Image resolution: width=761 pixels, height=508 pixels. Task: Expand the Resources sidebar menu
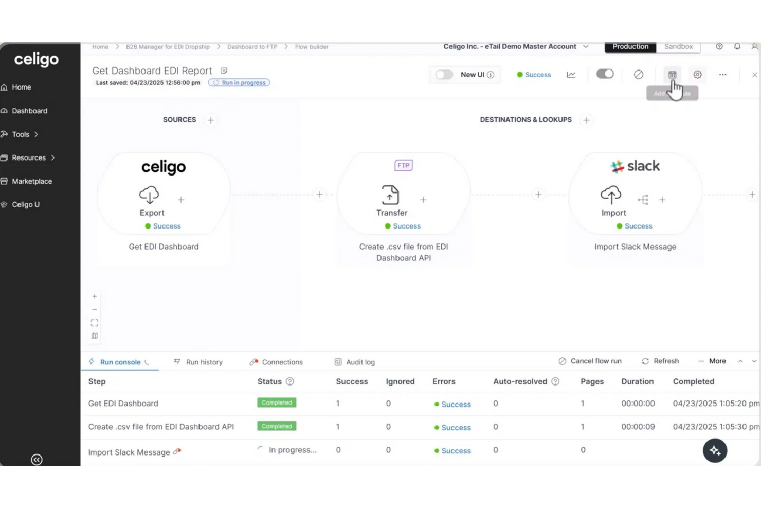(29, 157)
